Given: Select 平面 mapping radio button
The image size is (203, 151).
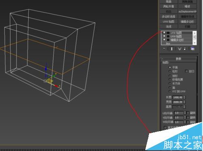Looking at the screenshot, I should click(x=170, y=67).
